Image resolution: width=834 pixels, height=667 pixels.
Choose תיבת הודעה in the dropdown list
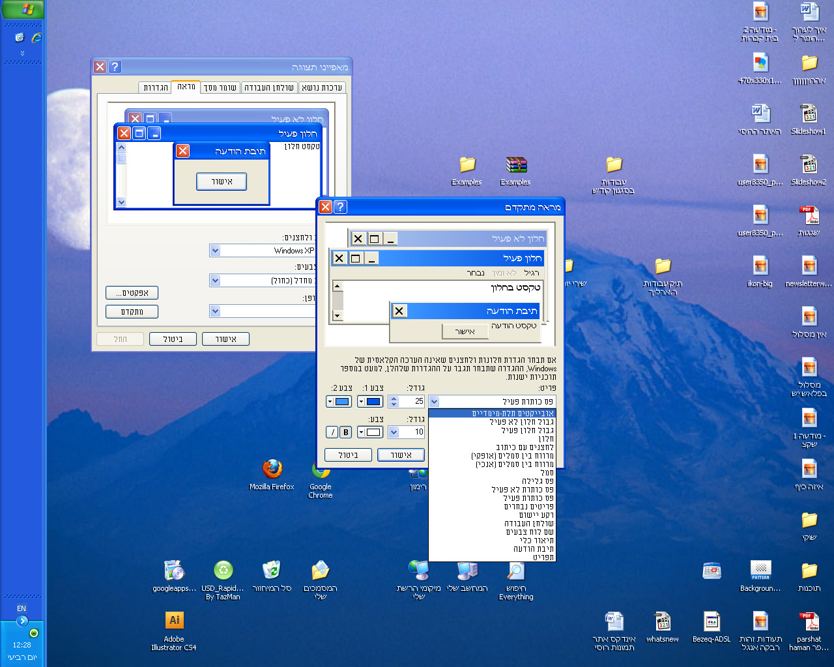tap(533, 548)
